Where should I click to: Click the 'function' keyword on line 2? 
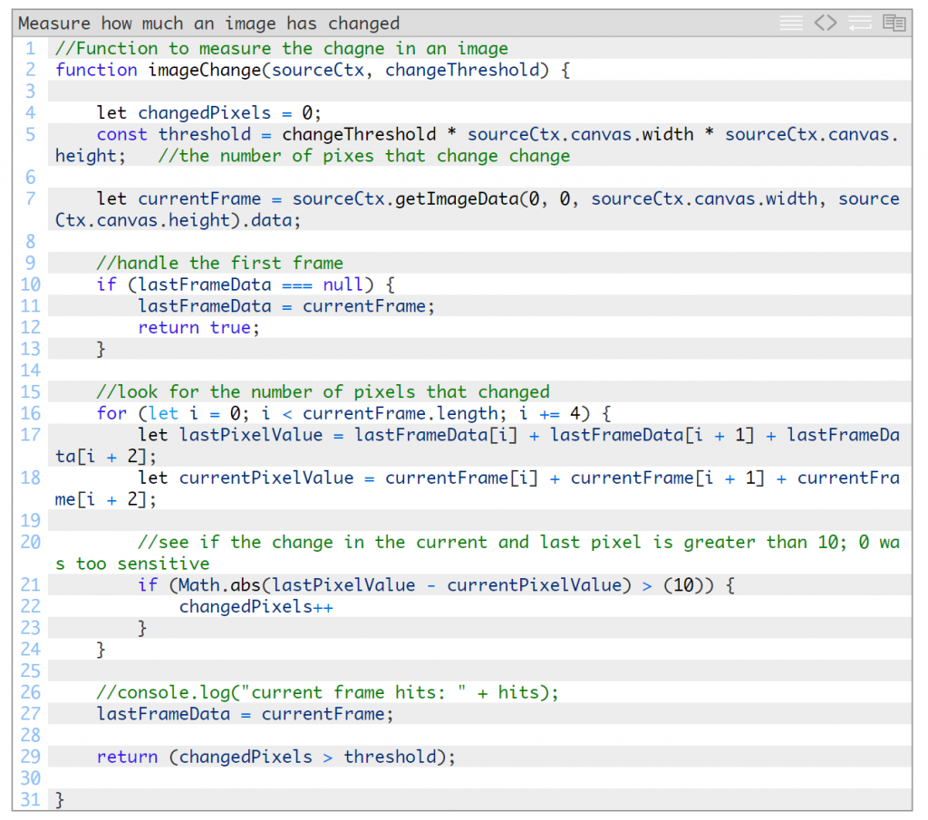point(96,70)
